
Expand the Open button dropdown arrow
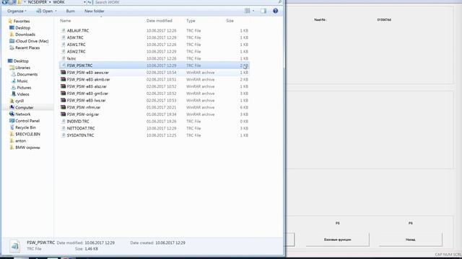pos(56,12)
